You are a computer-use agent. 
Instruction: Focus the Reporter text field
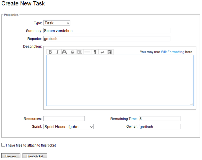107,38
